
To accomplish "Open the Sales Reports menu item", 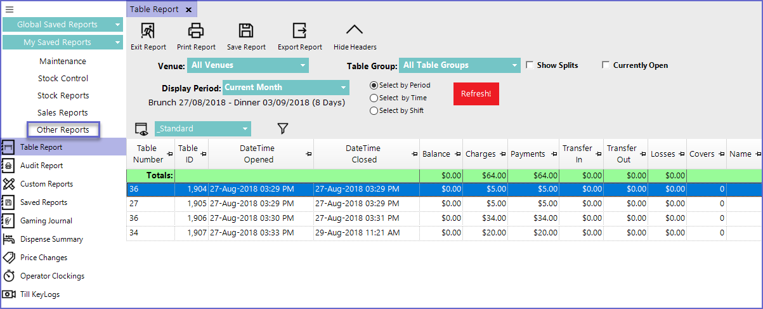I will tap(63, 113).
